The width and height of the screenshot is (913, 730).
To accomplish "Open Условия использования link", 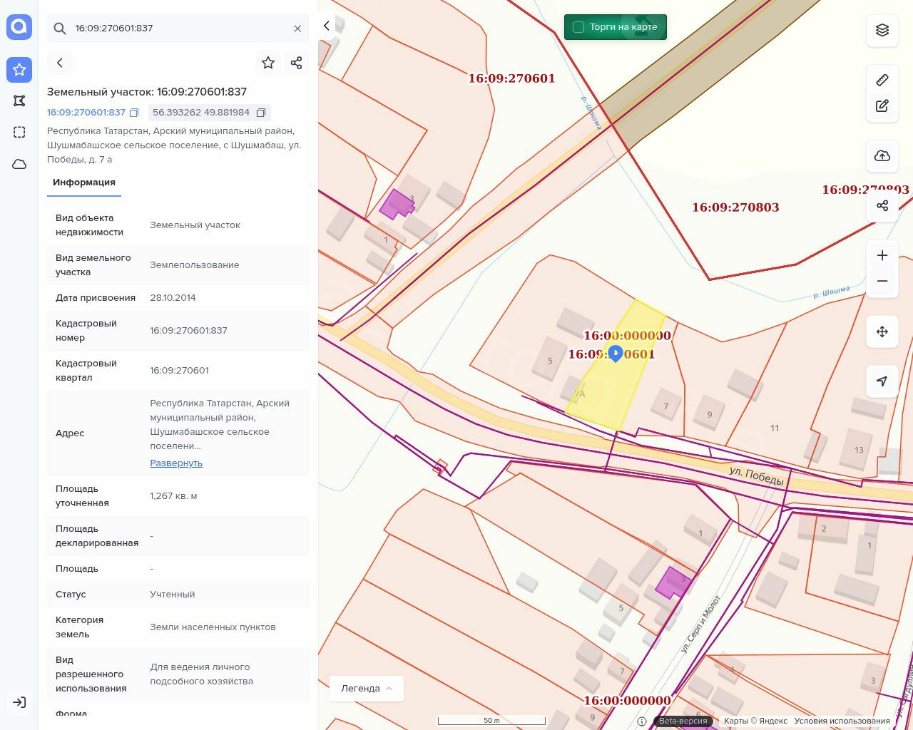I will tap(842, 721).
